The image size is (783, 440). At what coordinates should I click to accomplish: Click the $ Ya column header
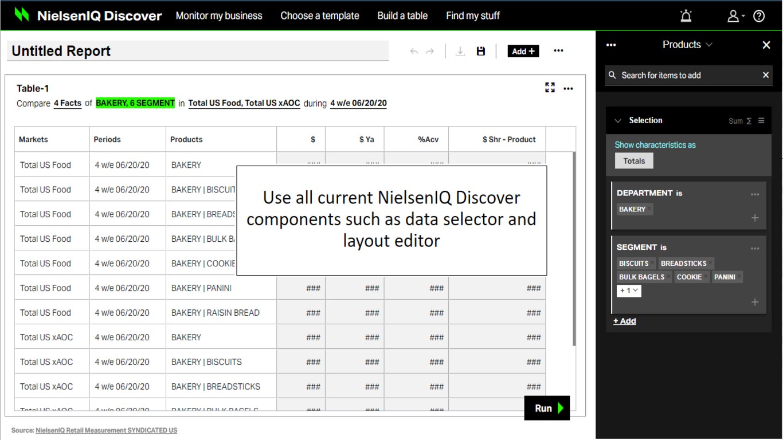[x=355, y=139]
